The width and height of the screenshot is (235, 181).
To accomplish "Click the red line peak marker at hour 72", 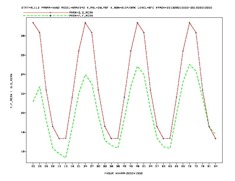I will 190,23.
